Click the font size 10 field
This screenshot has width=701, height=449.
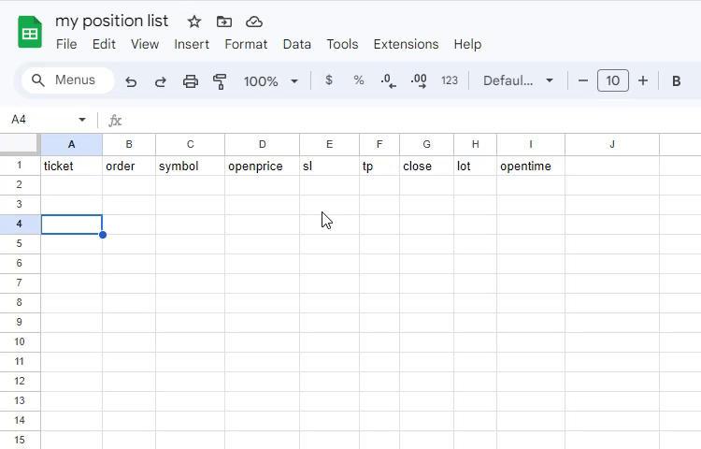(613, 80)
